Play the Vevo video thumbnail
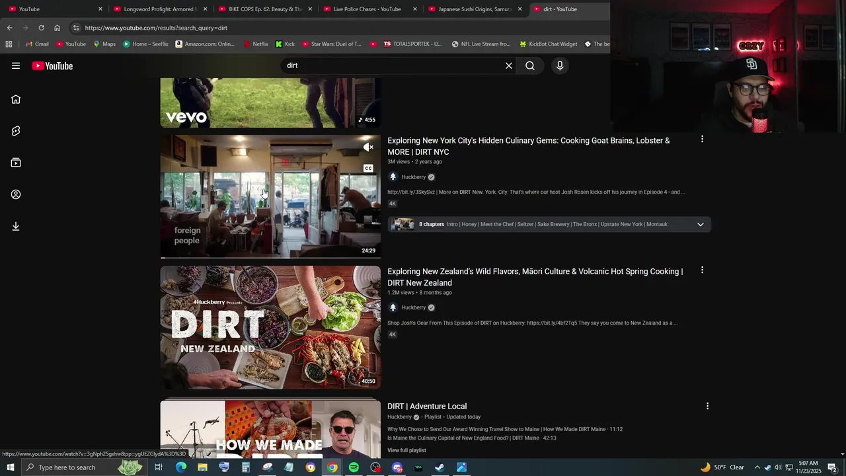 tap(270, 102)
